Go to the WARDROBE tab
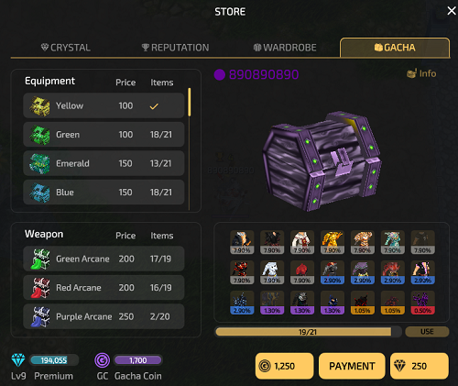This screenshot has height=386, width=458. point(285,48)
